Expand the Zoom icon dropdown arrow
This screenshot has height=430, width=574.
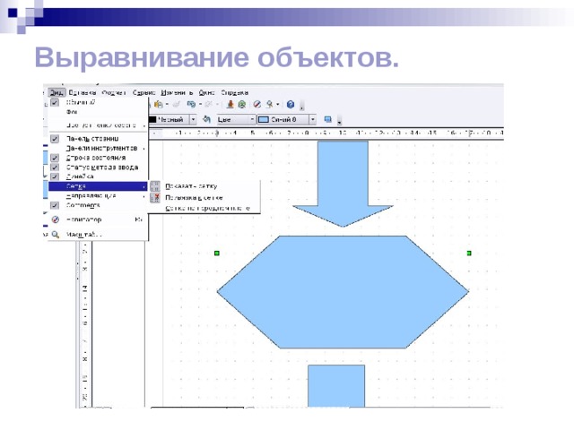click(278, 105)
